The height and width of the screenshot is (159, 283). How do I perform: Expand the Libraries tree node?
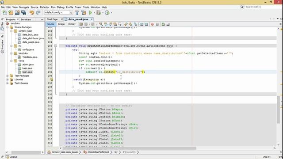[x=8, y=79]
